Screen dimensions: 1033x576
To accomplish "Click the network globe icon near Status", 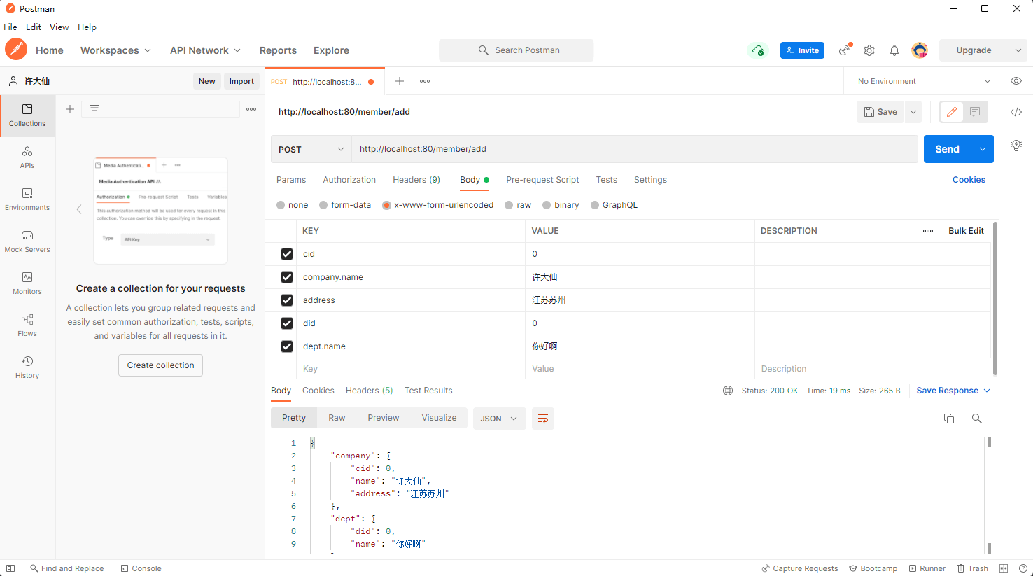I will [728, 391].
